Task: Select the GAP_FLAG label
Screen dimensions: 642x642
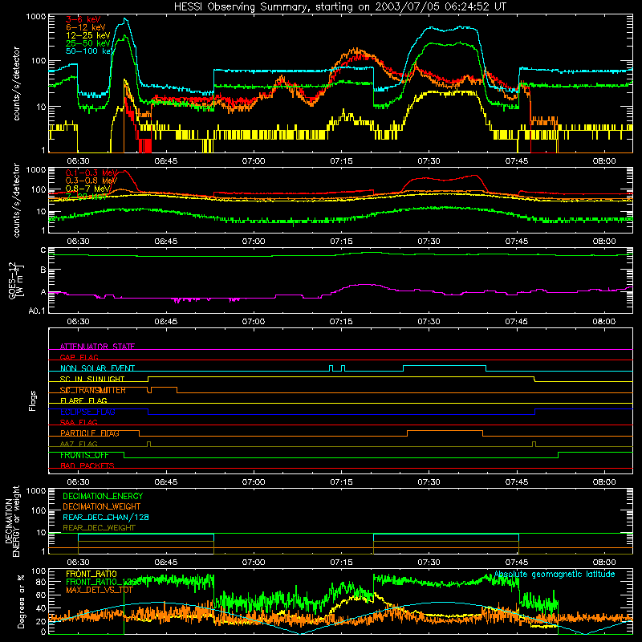Action: point(79,357)
